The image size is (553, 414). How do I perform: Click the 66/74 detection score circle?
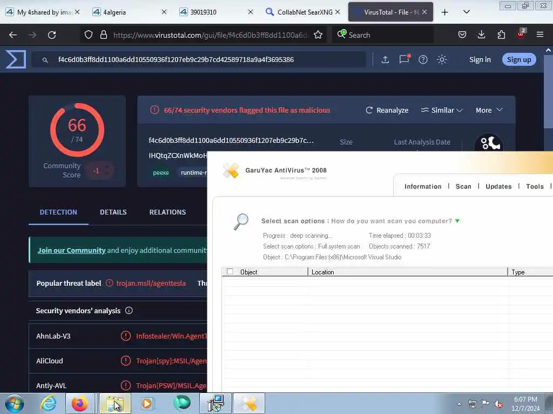pos(77,130)
